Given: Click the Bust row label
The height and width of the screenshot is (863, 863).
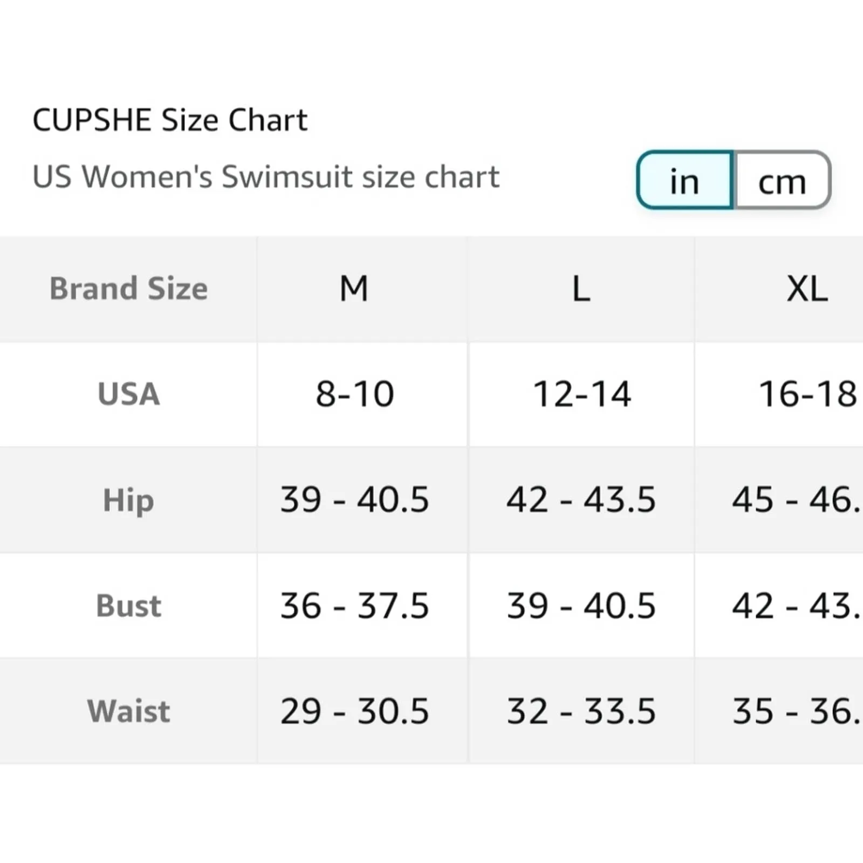Looking at the screenshot, I should [x=128, y=606].
